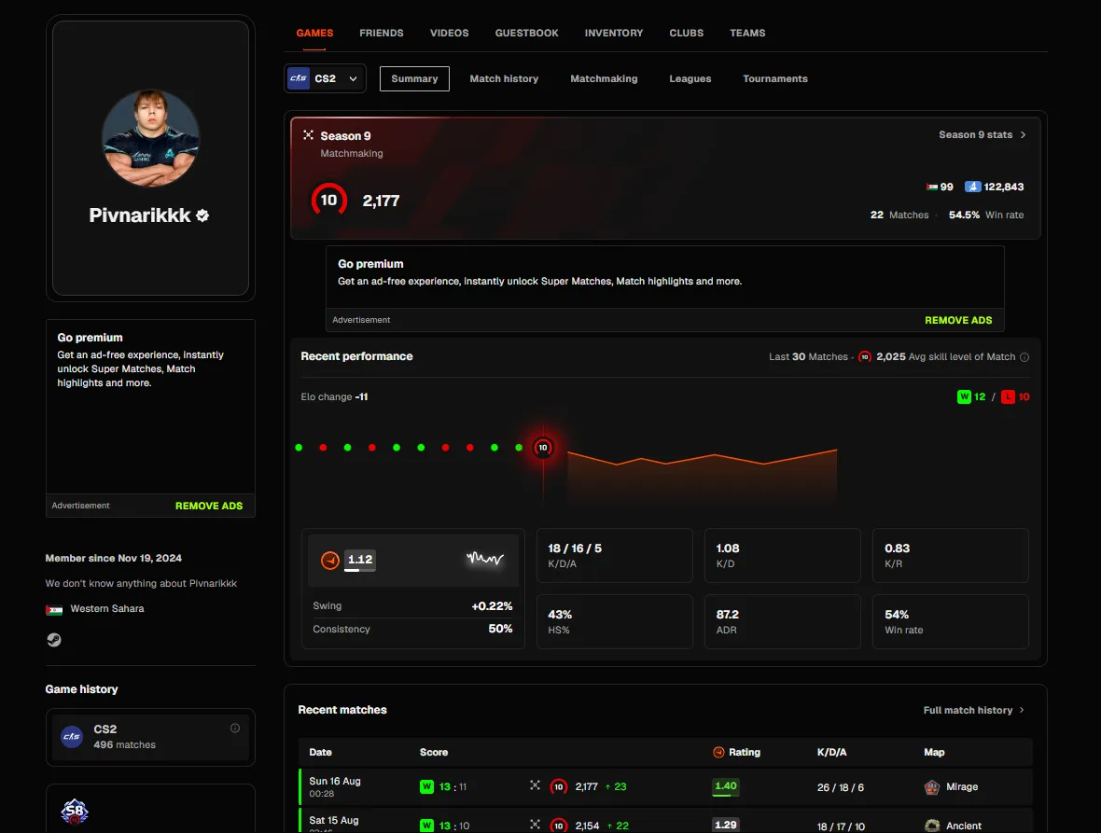
Task: Click the Steam account icon
Action: [x=54, y=639]
